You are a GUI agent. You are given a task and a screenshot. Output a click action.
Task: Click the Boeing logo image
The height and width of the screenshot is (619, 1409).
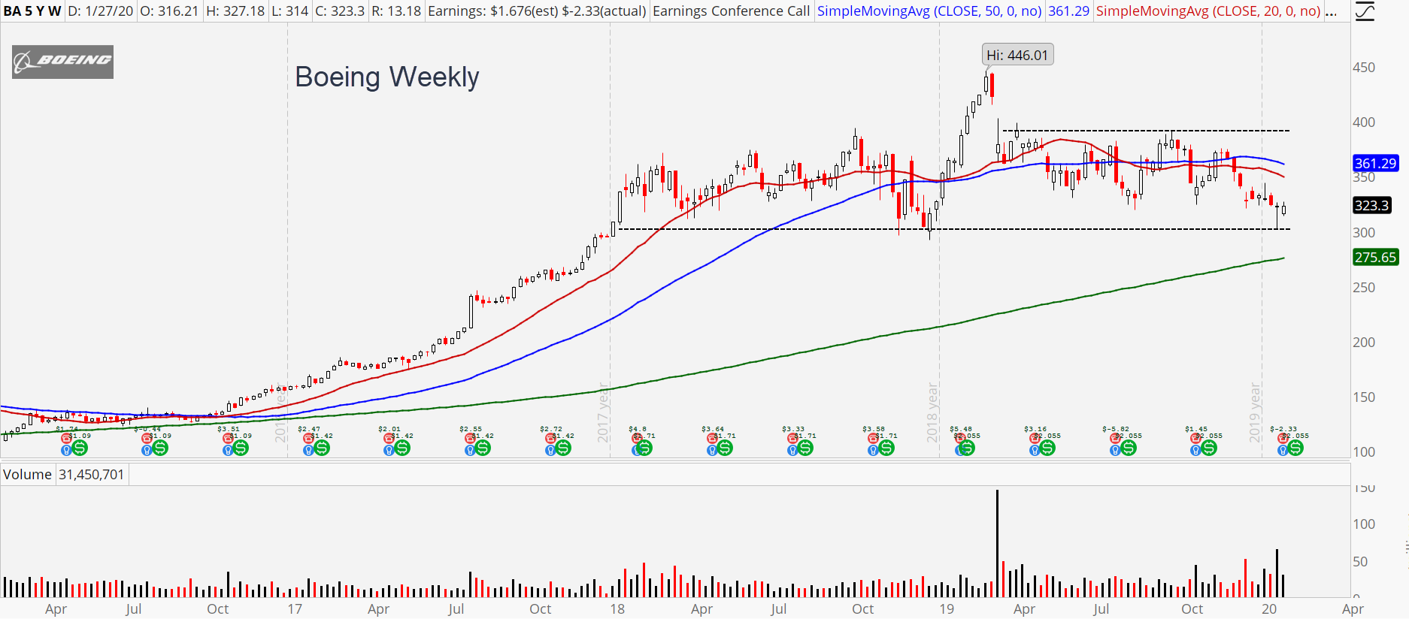click(62, 62)
